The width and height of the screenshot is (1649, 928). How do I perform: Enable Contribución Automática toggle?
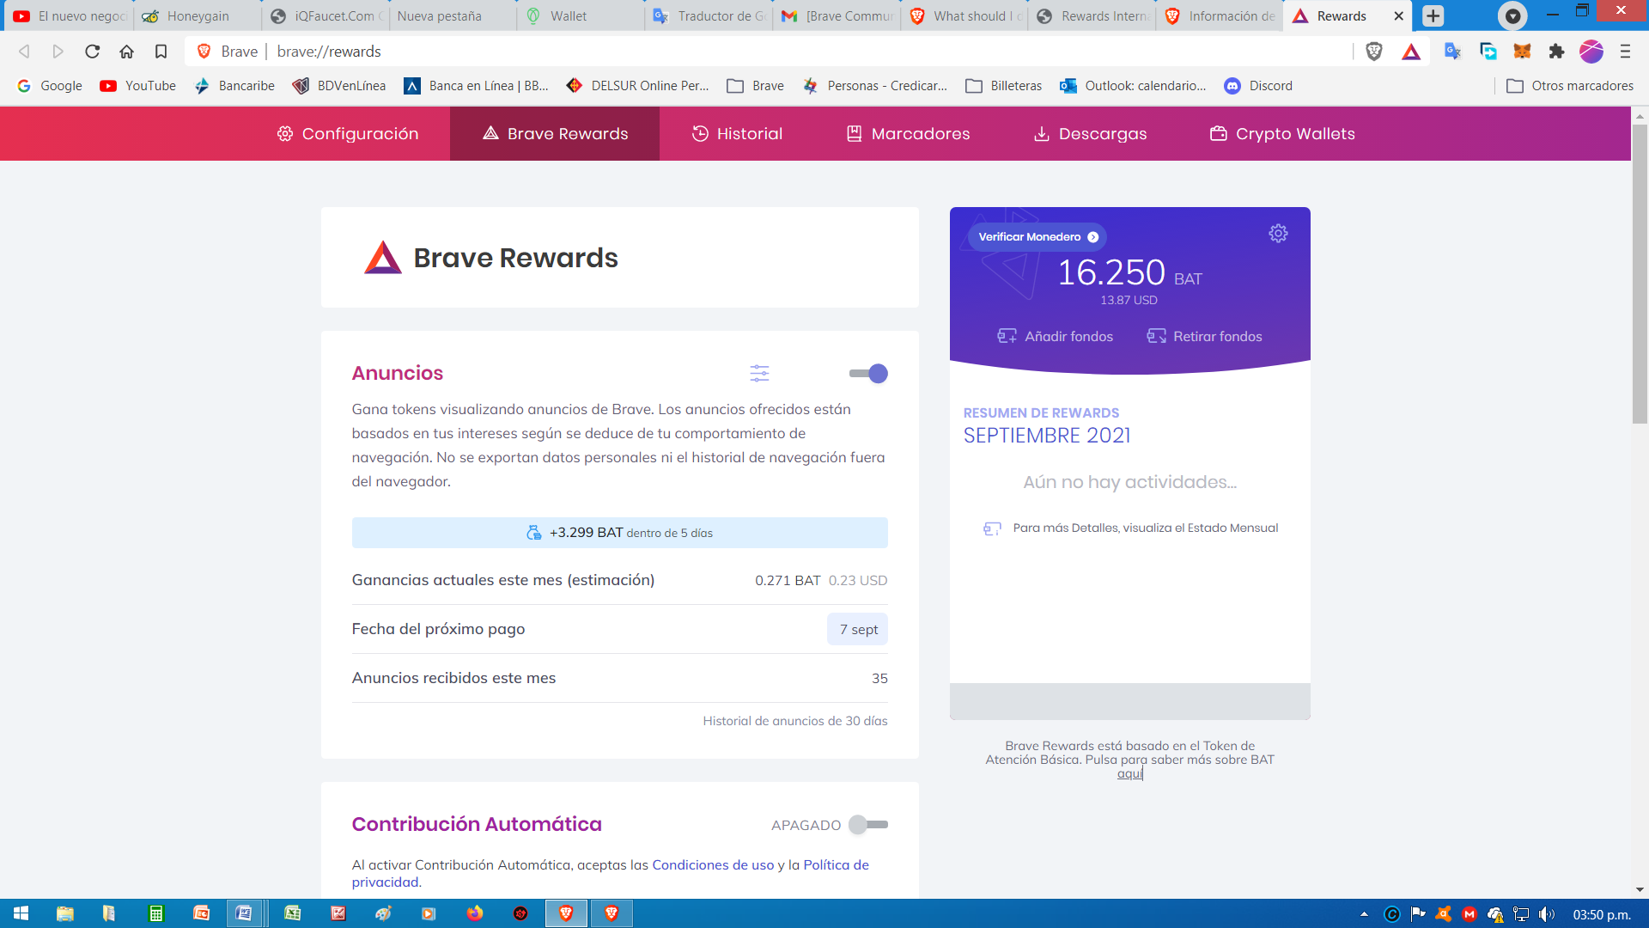868,825
